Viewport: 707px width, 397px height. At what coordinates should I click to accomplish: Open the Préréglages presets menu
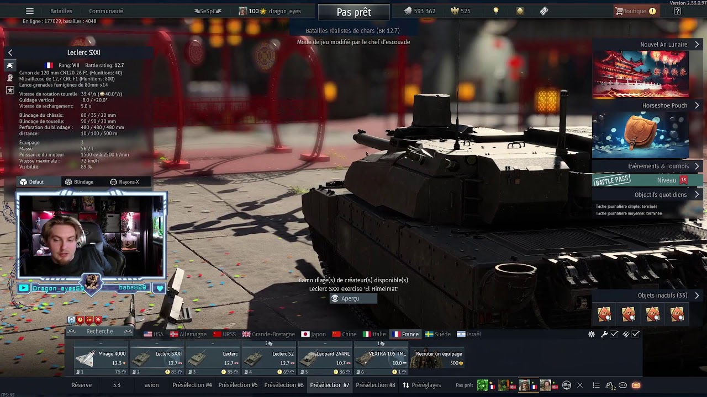pyautogui.click(x=421, y=385)
